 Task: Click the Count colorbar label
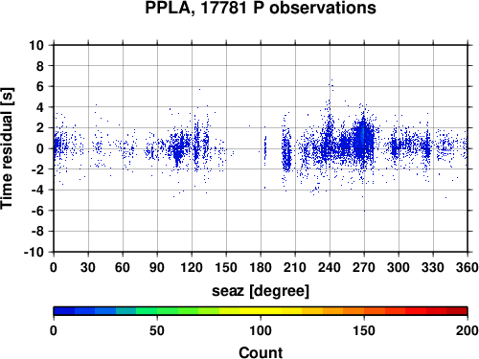pos(261,352)
